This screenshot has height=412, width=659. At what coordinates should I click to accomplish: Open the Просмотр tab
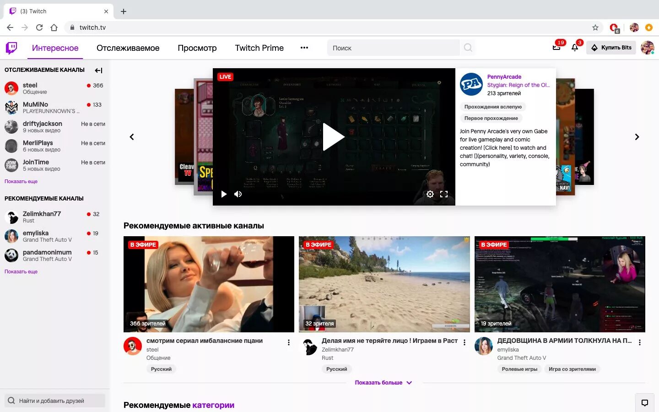[197, 48]
